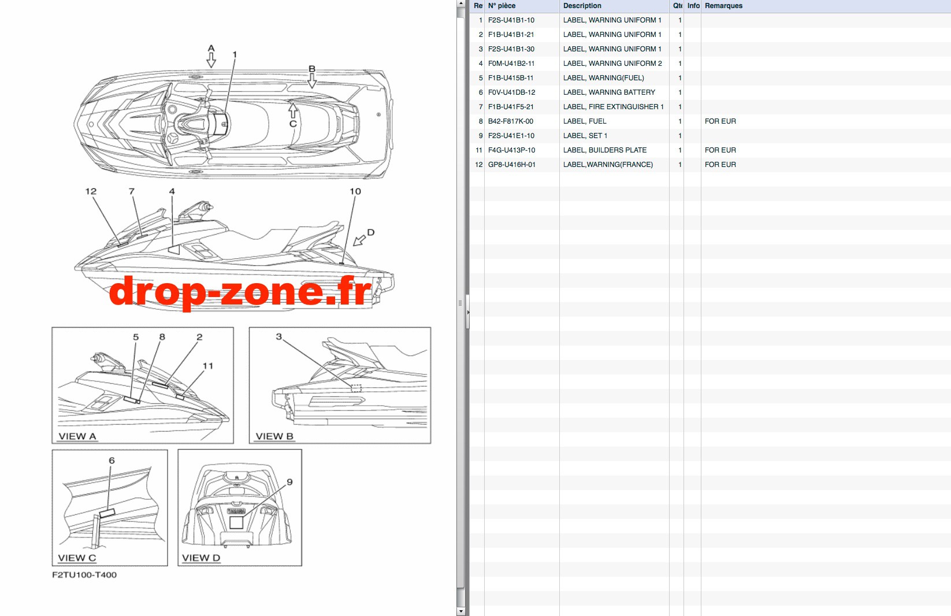Select part number F2S-U41B1-30
This screenshot has width=951, height=616.
[x=511, y=49]
